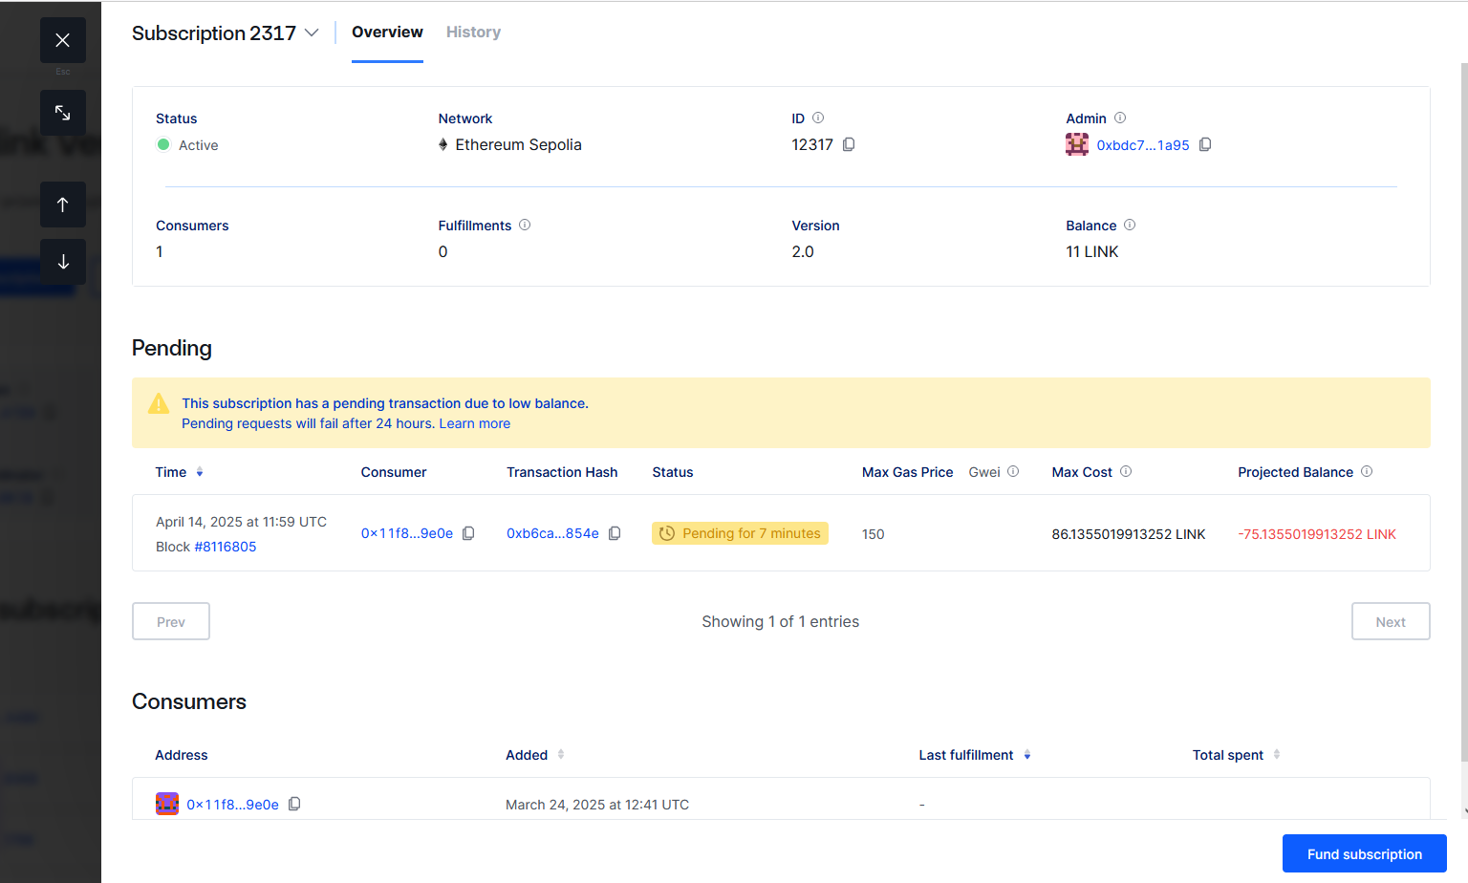Show info tooltip for Max Cost
This screenshot has height=883, width=1468.
click(1126, 471)
